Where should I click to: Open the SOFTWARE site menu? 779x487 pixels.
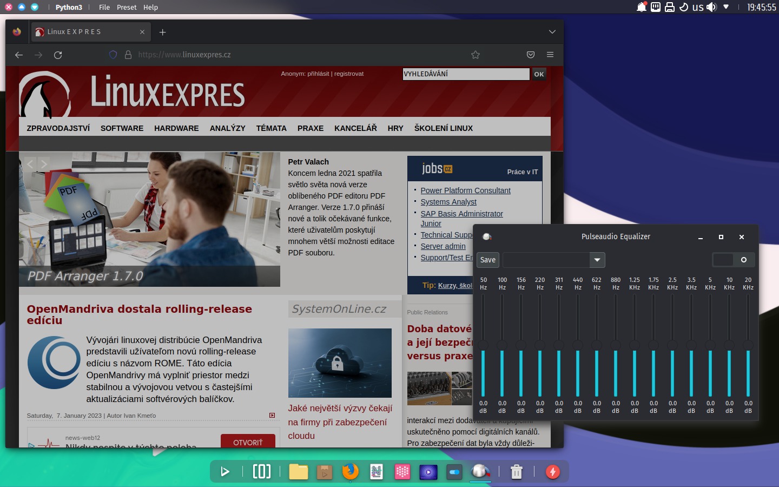click(122, 128)
